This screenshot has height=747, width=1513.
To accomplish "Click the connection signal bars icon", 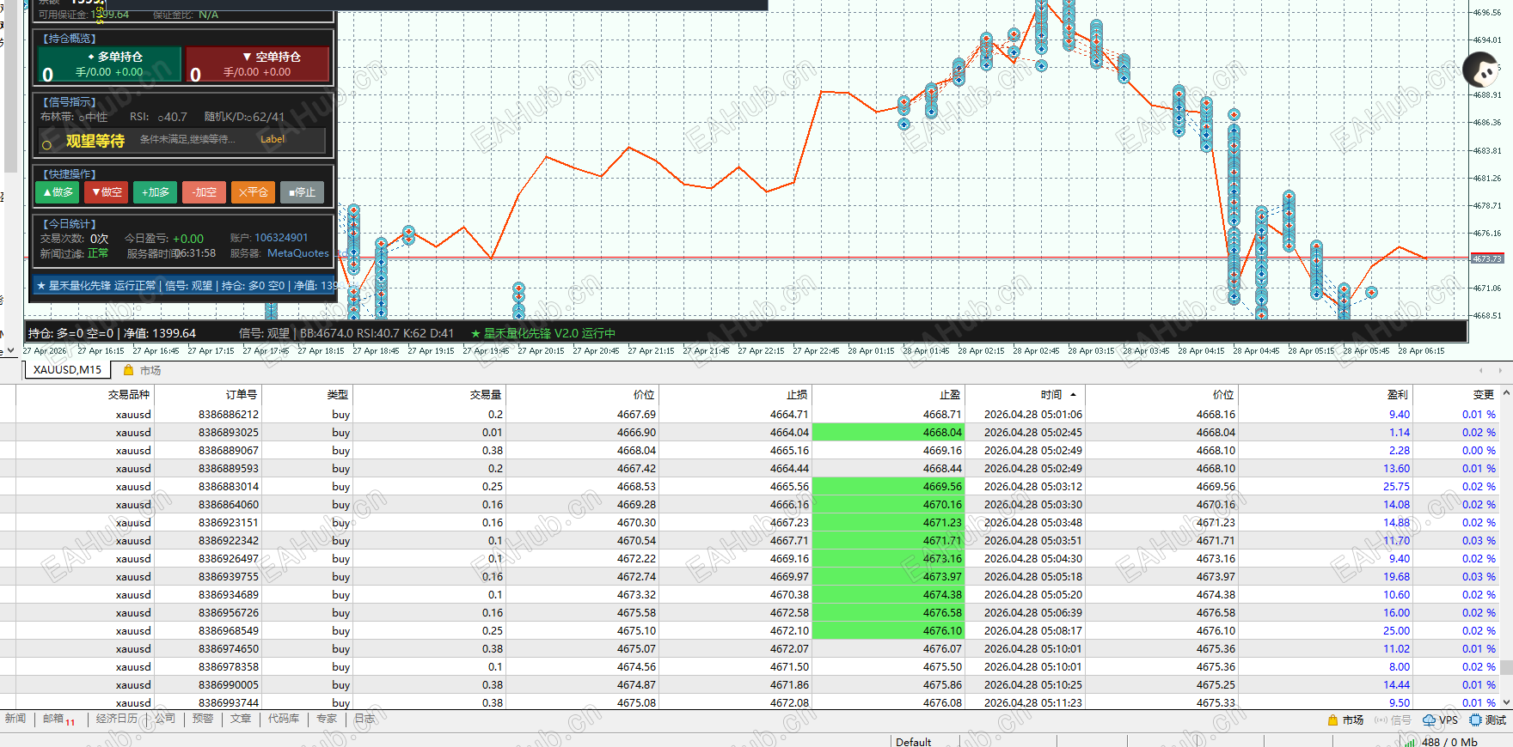I will point(1411,742).
